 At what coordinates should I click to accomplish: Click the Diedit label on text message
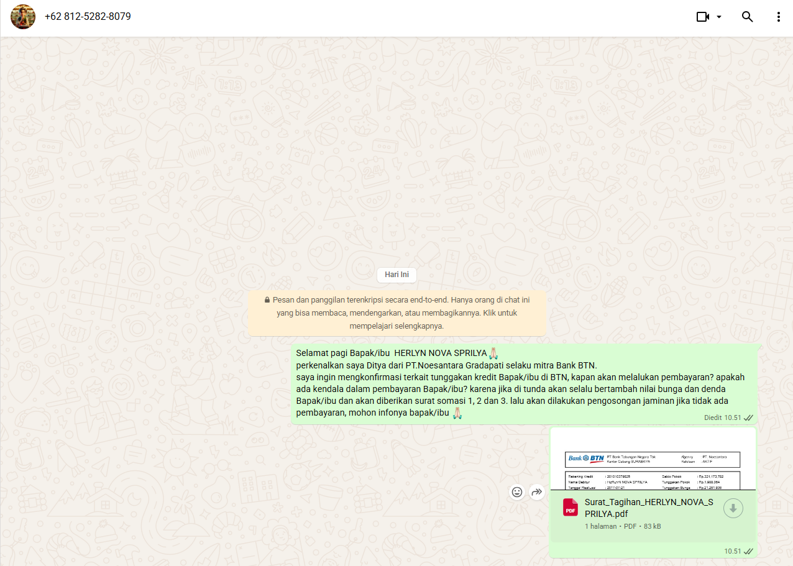[x=713, y=418]
